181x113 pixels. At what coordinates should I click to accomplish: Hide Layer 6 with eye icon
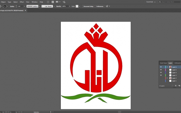click(x=161, y=67)
